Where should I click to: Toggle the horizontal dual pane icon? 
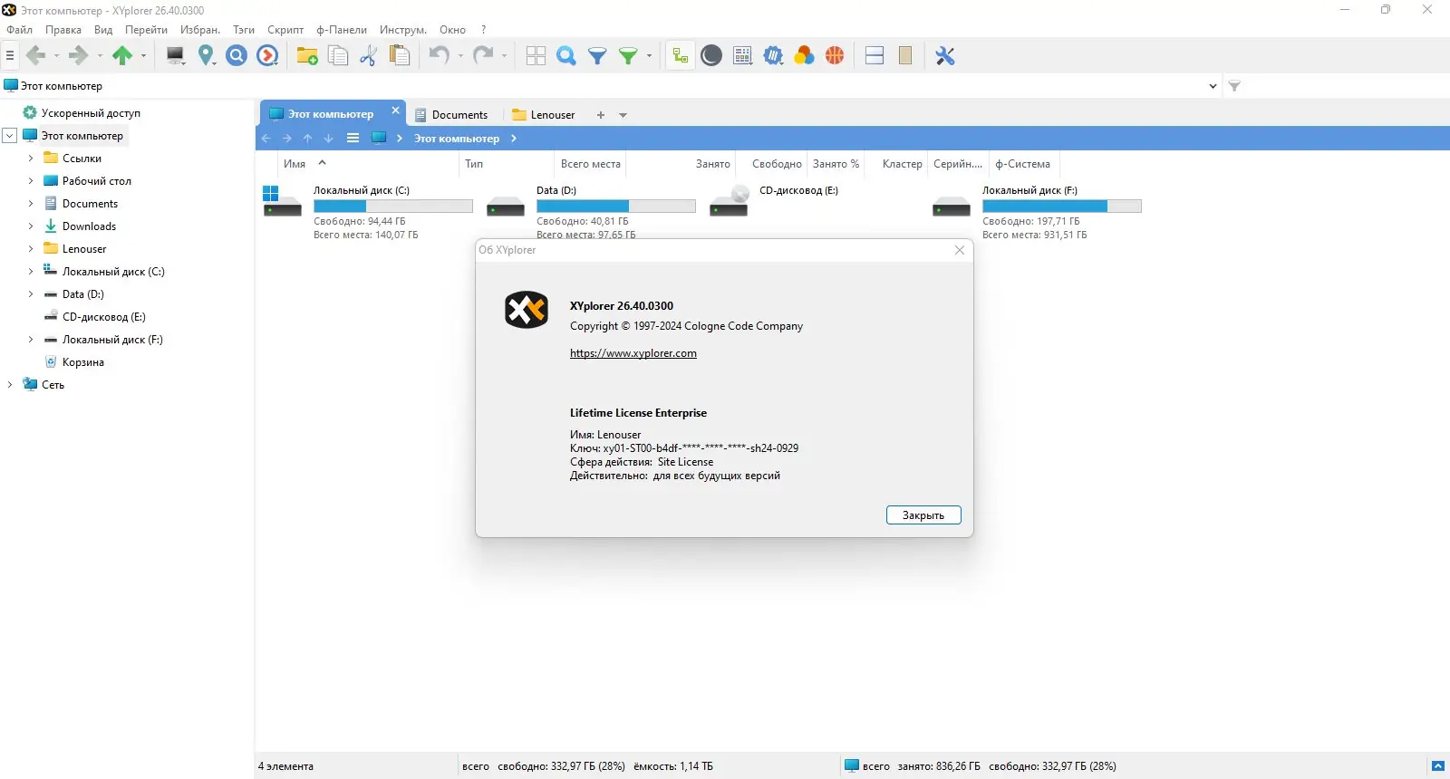tap(875, 56)
